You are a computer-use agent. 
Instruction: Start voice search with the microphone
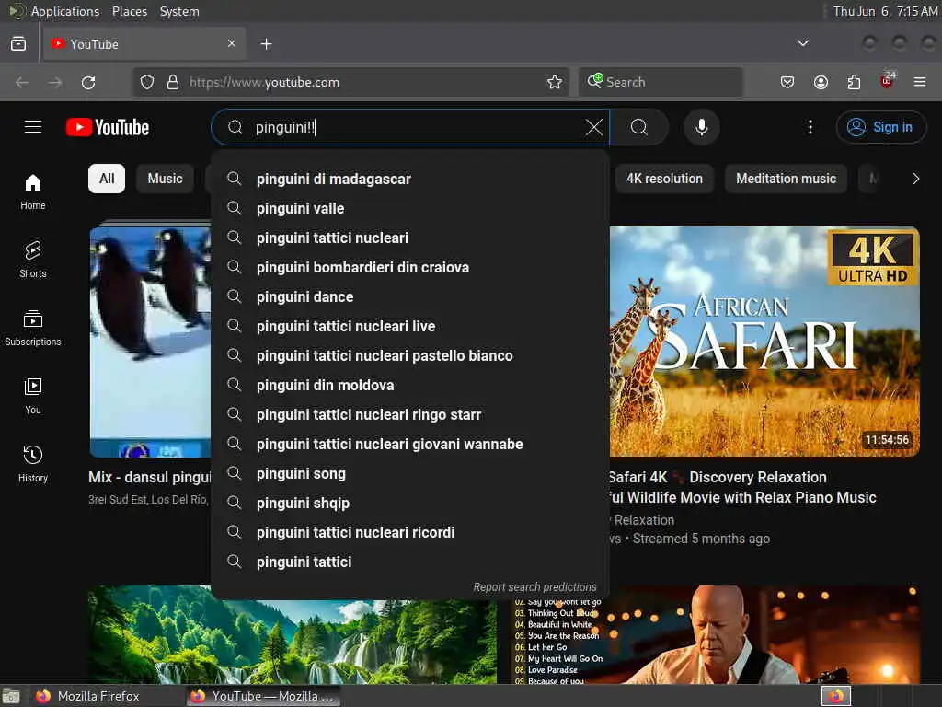701,127
